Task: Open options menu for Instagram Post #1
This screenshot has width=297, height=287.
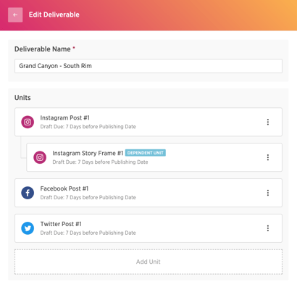Action: (268, 122)
